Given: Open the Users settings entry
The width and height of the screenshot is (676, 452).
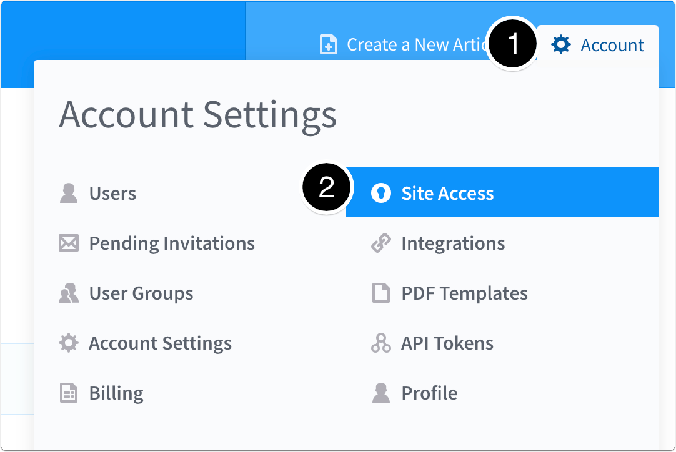Looking at the screenshot, I should (x=112, y=193).
